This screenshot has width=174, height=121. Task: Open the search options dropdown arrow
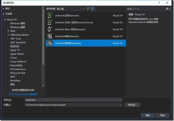(169, 9)
